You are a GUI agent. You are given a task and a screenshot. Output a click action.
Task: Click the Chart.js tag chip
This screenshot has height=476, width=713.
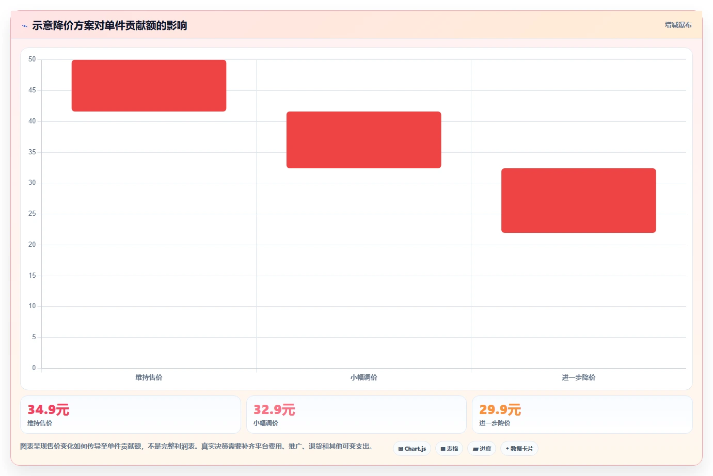tap(412, 449)
